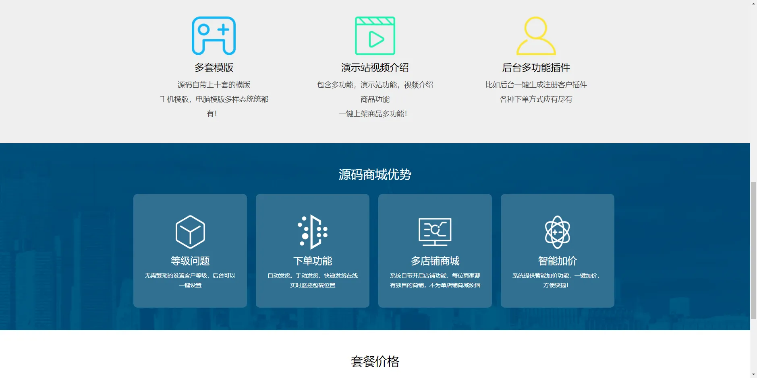Click the 后台多功能插件 title text
Viewport: 757px width, 378px height.
[536, 67]
